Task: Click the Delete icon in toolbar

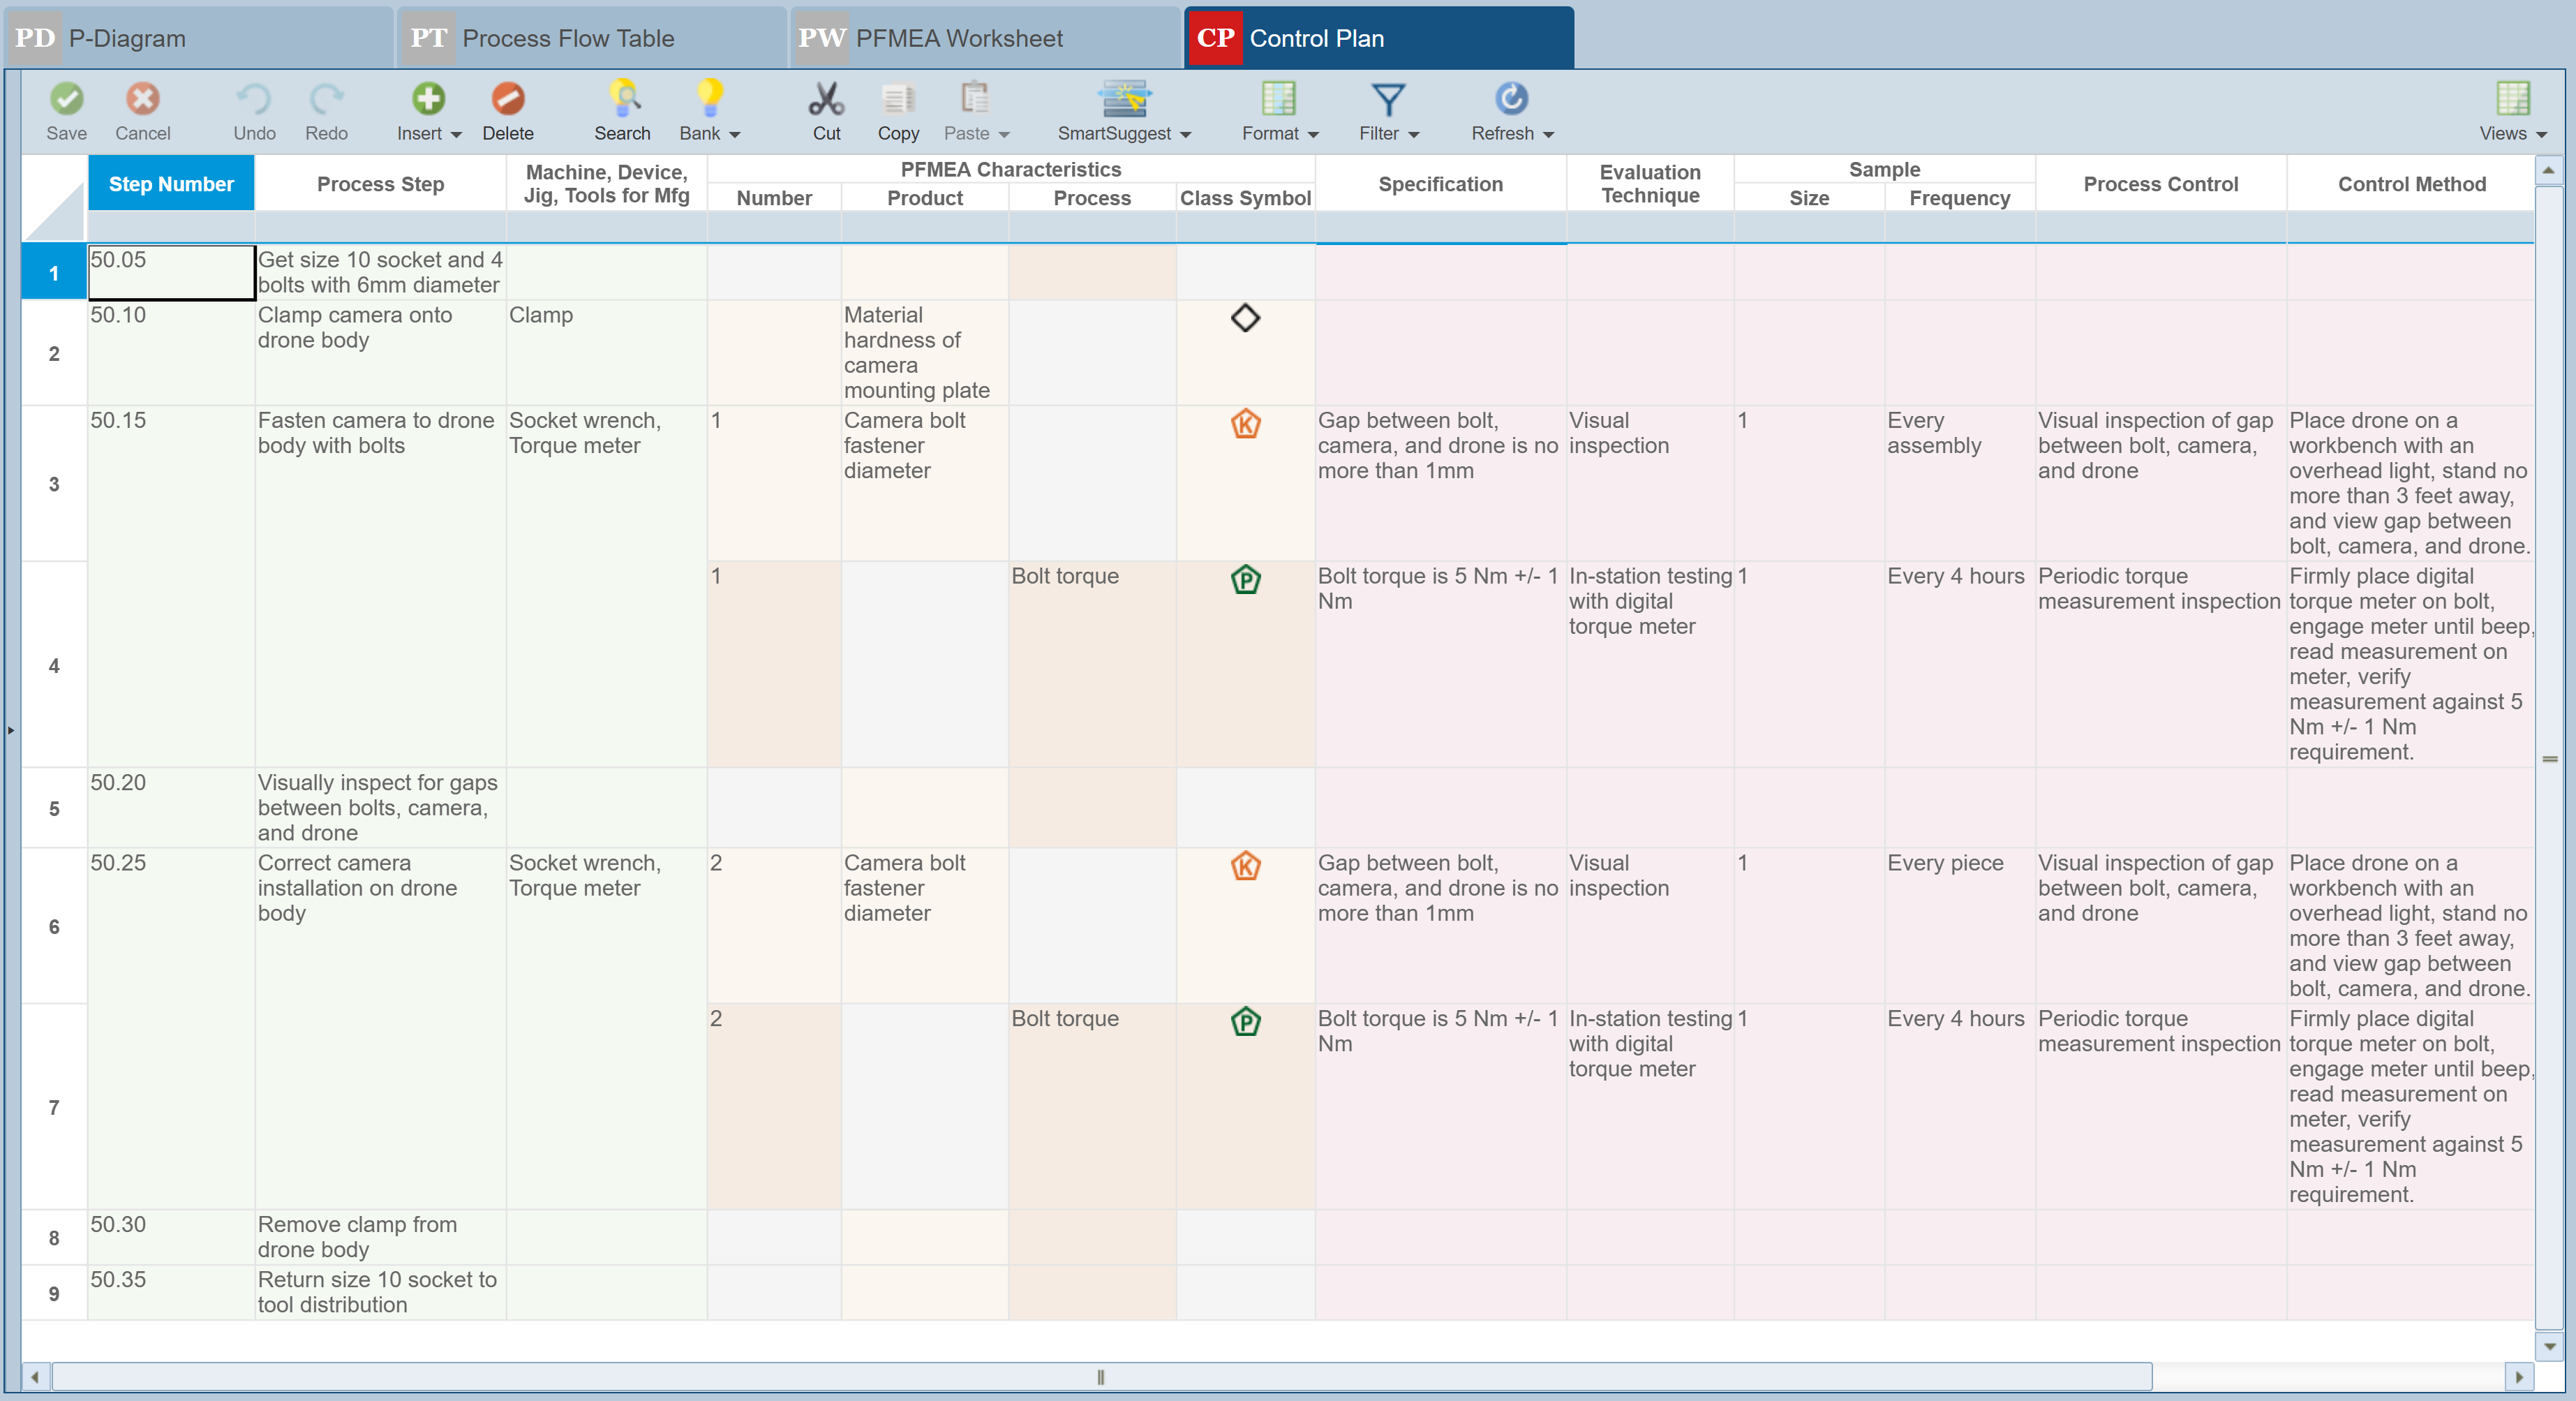Action: click(x=507, y=99)
